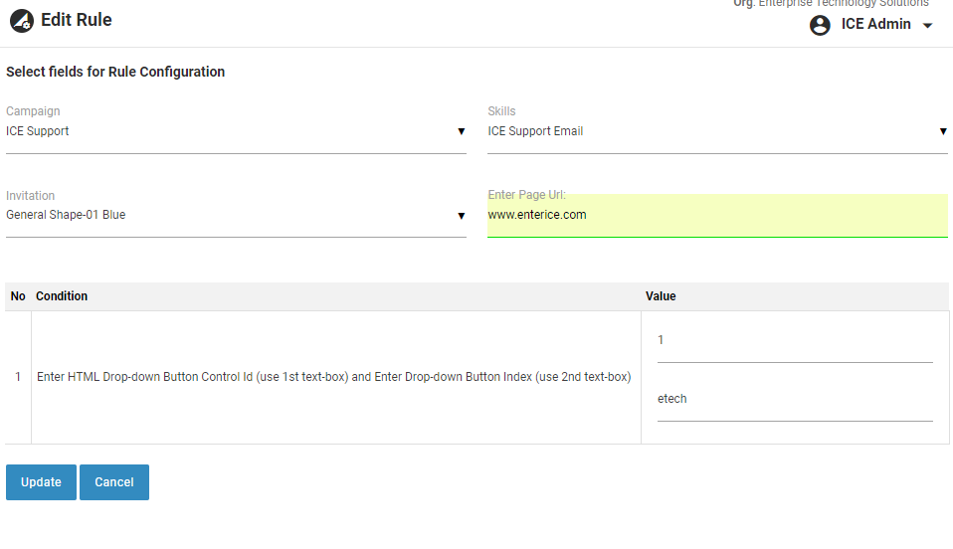Click the ICE Support Email skills value
953x549 pixels.
click(x=535, y=131)
